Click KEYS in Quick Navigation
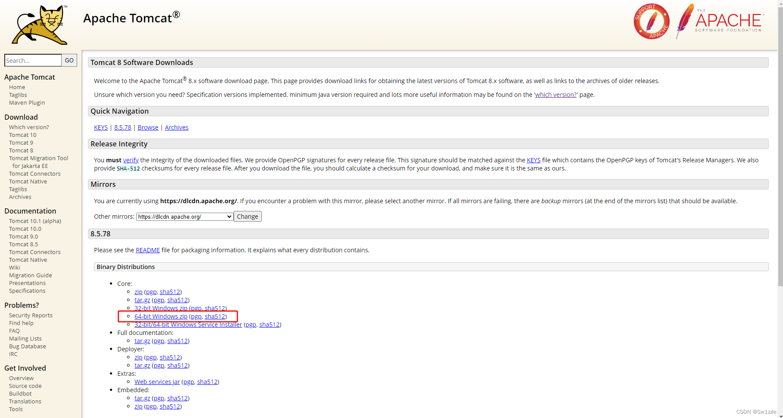Viewport: 783px width, 418px height. 101,127
